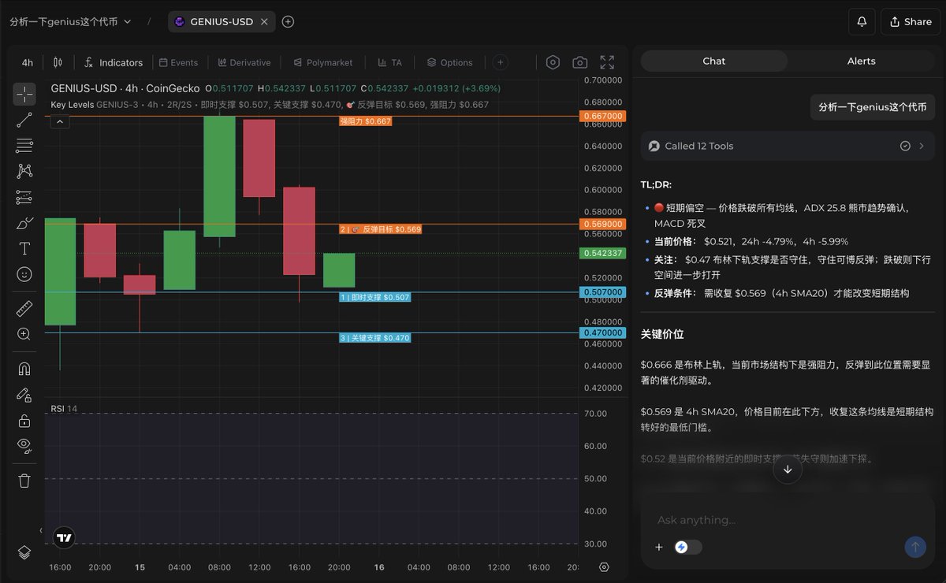The image size is (946, 583).
Task: Expand the Called 12 Tools details
Action: pos(788,146)
